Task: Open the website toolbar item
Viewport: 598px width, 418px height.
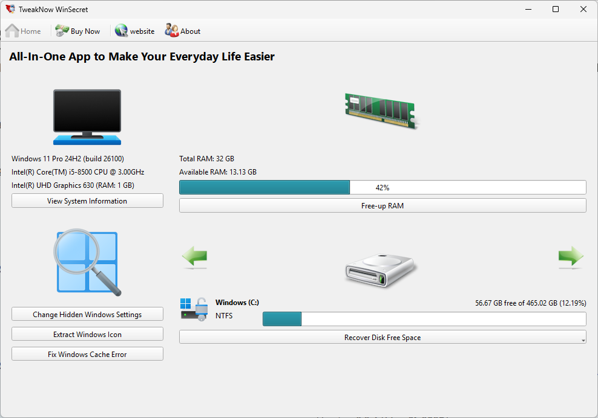Action: click(x=135, y=31)
